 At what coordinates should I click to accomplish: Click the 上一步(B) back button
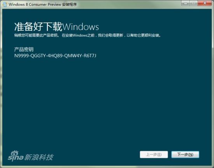[x=154, y=154]
